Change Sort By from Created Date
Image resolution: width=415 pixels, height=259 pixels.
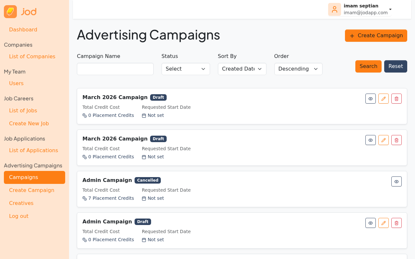point(242,69)
